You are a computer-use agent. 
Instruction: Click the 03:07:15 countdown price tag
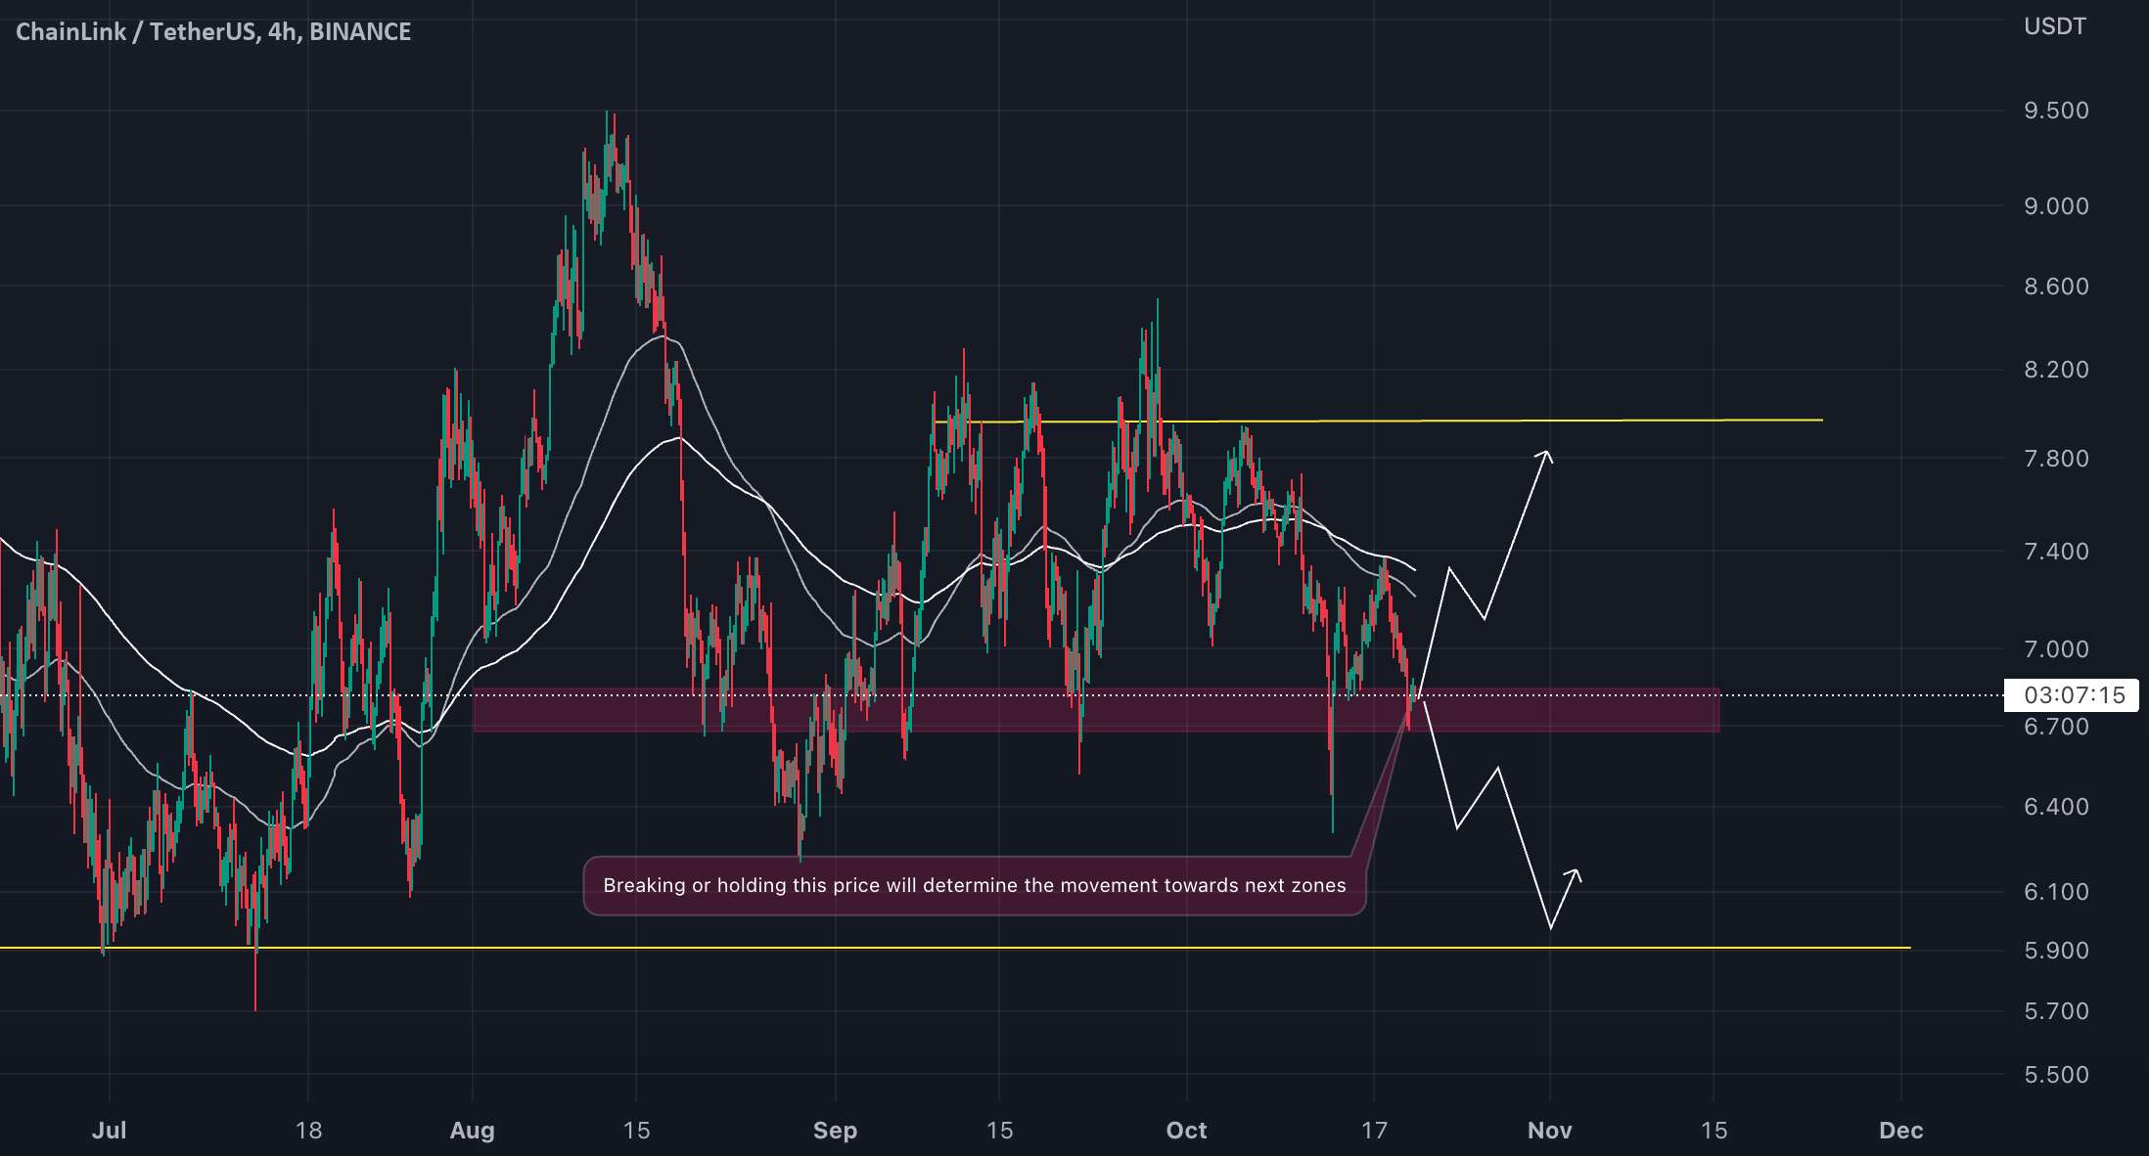(2074, 695)
